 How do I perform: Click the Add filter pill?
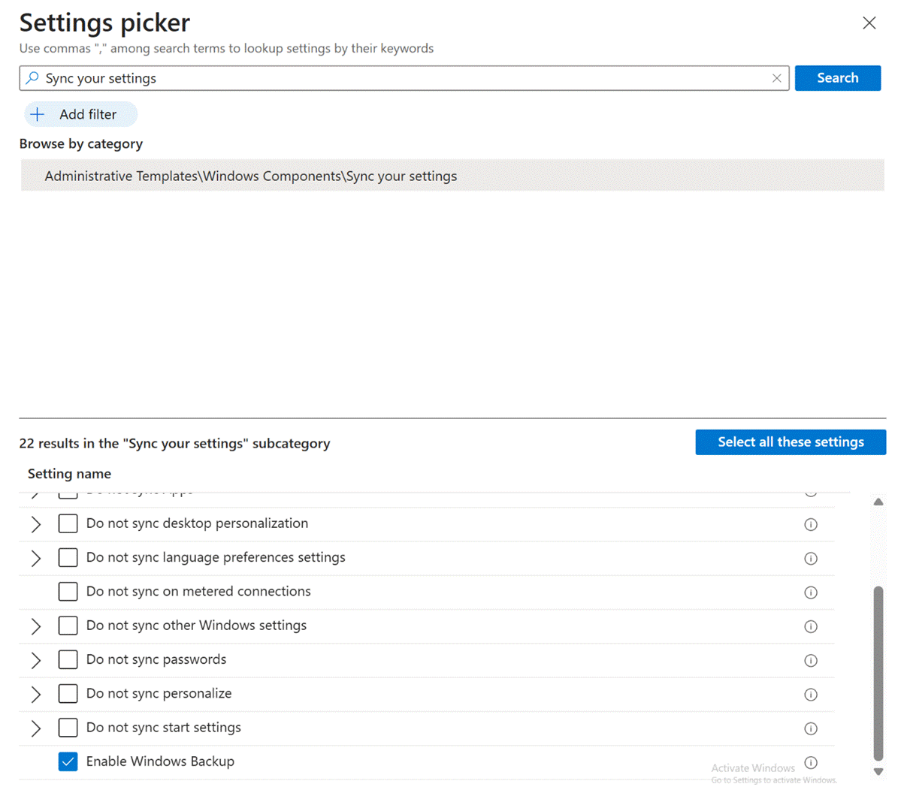80,114
